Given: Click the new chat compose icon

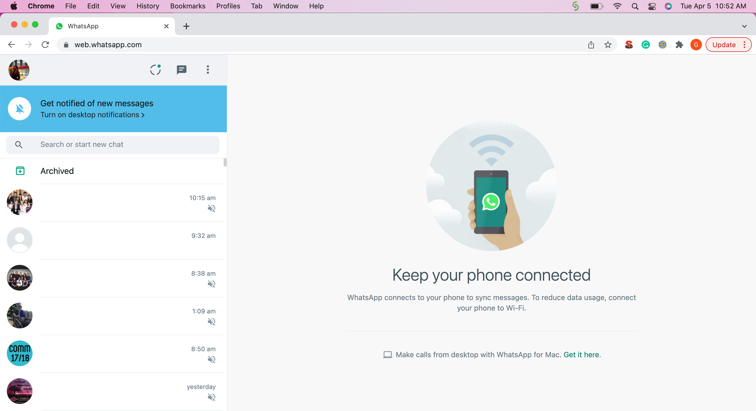Looking at the screenshot, I should tap(181, 70).
